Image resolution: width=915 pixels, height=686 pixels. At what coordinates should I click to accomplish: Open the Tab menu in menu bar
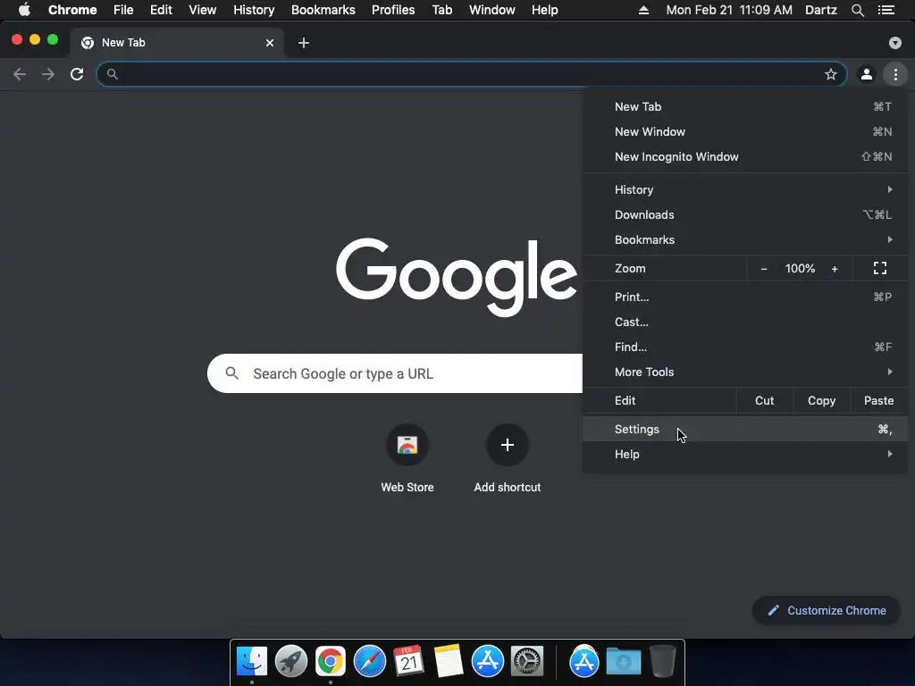pos(441,10)
